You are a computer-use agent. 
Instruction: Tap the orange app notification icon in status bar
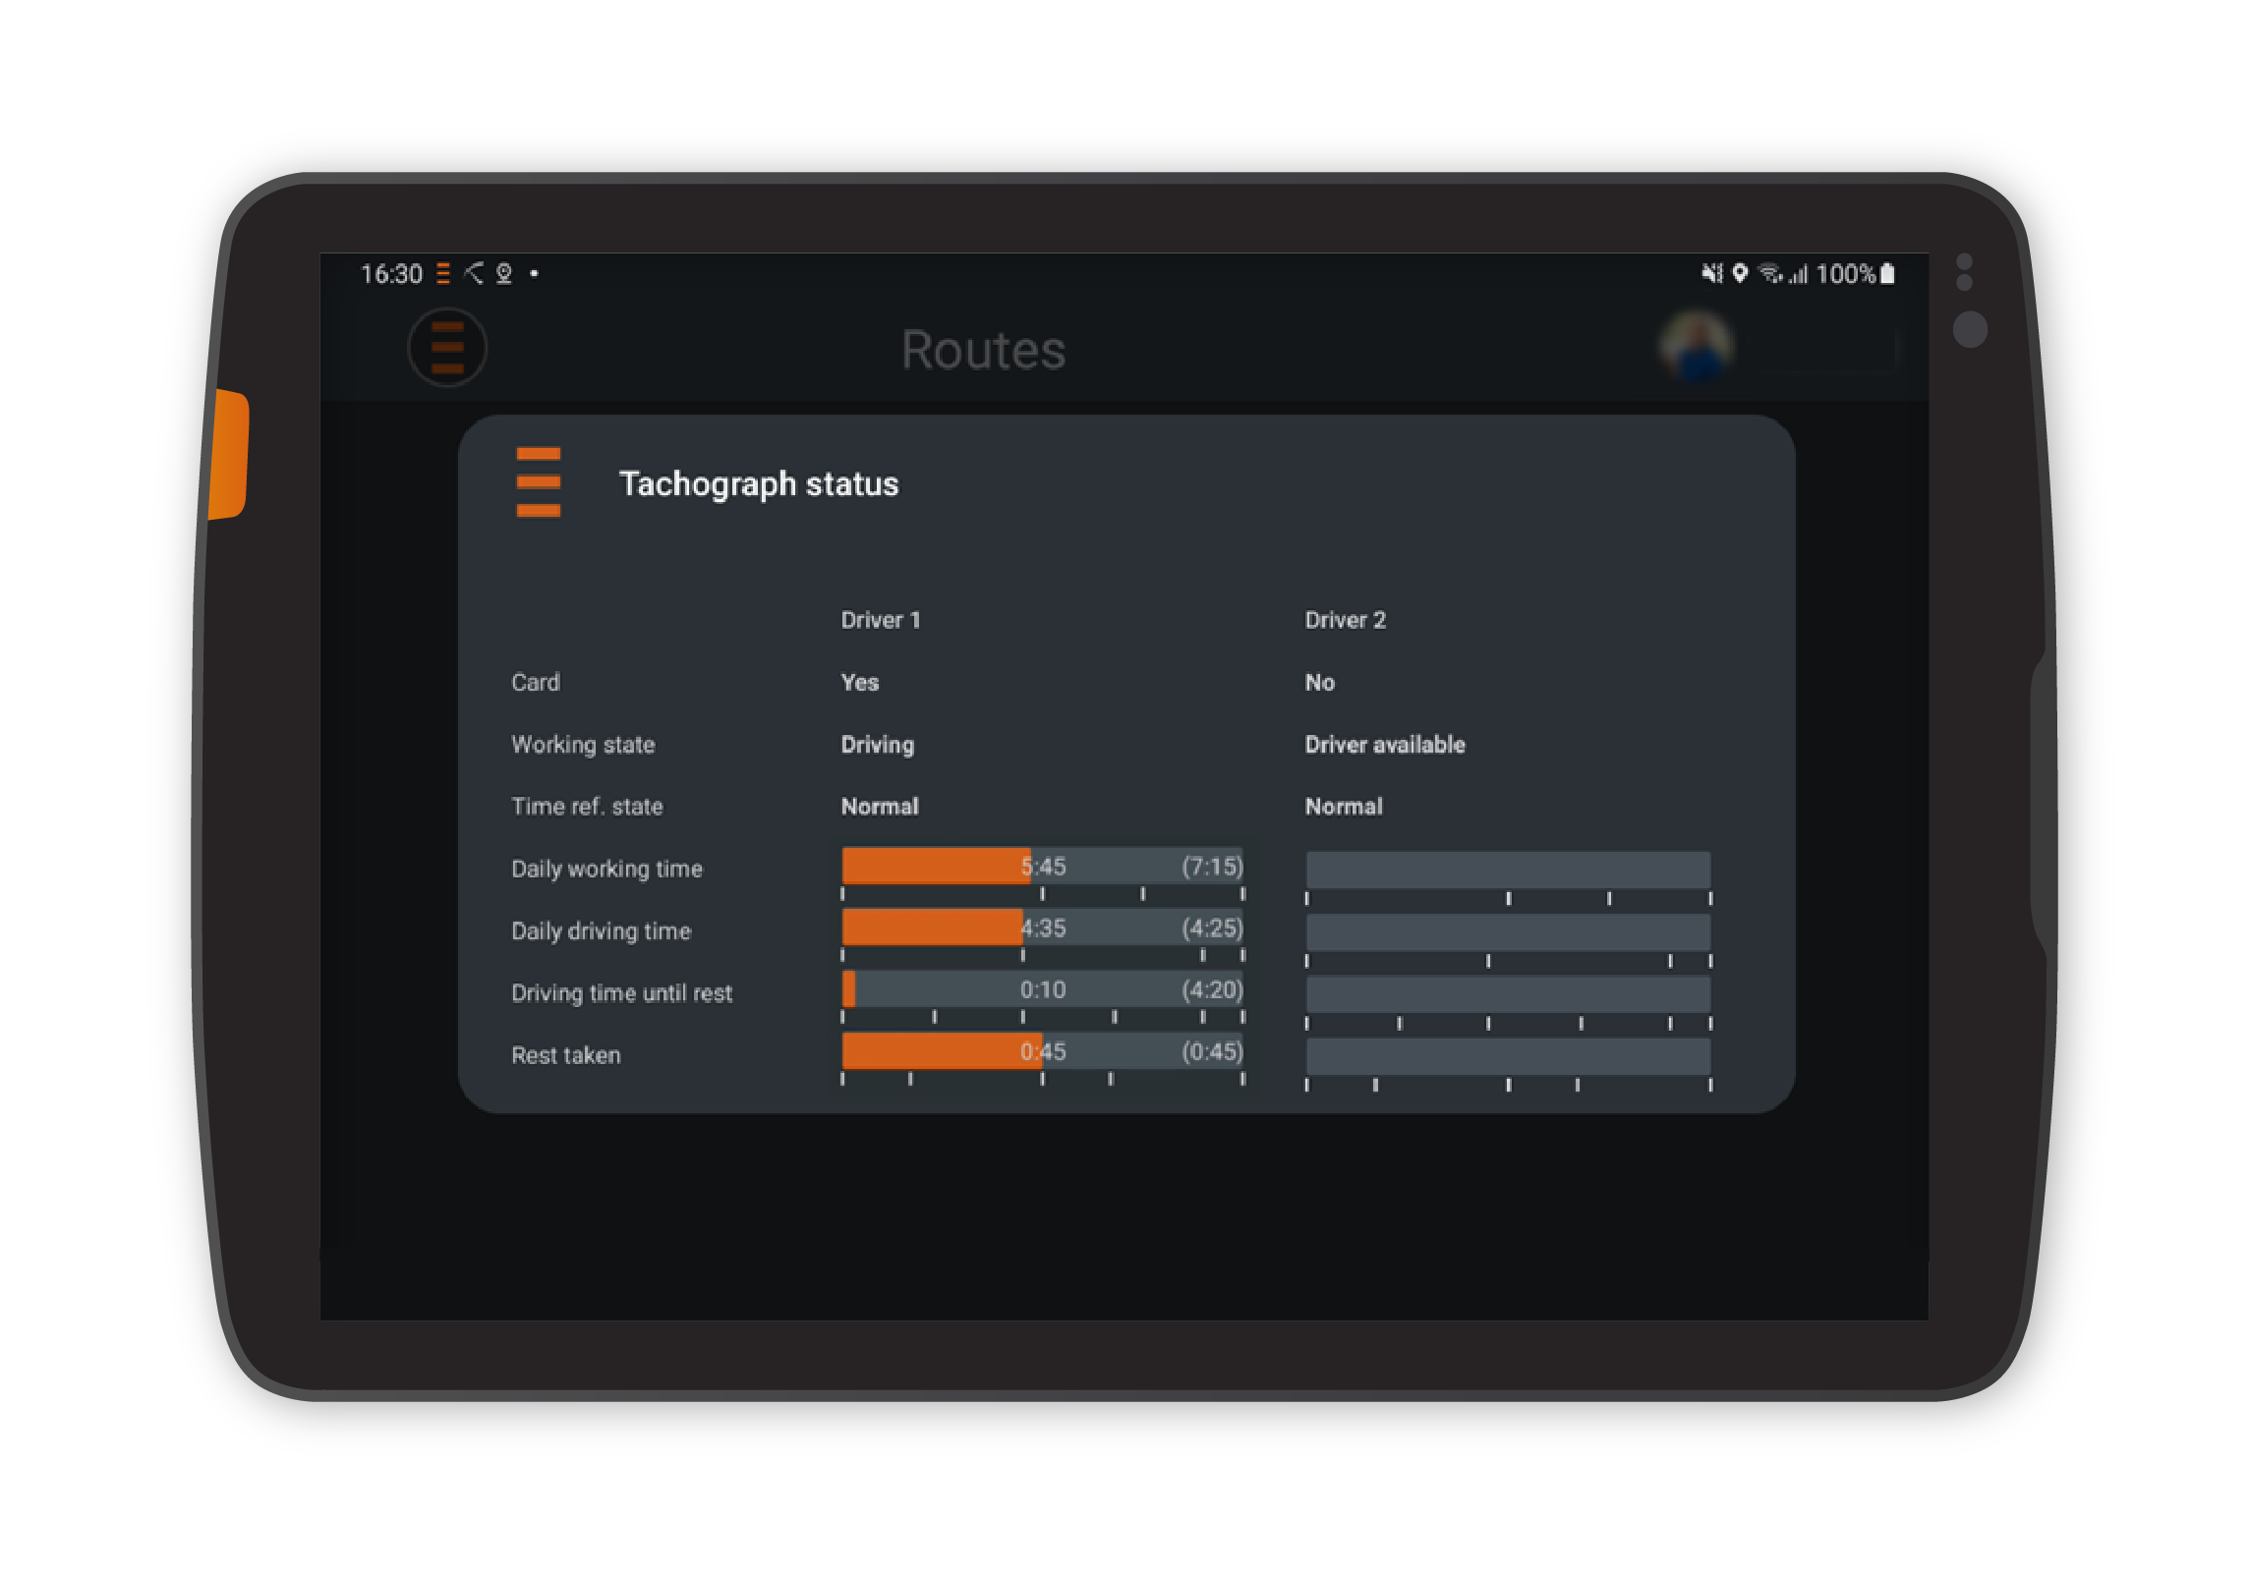pyautogui.click(x=443, y=273)
